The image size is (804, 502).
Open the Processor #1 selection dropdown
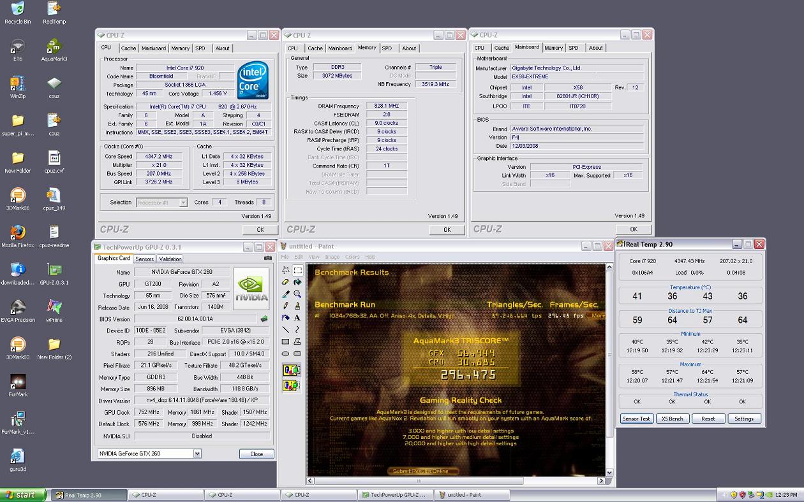coord(183,203)
